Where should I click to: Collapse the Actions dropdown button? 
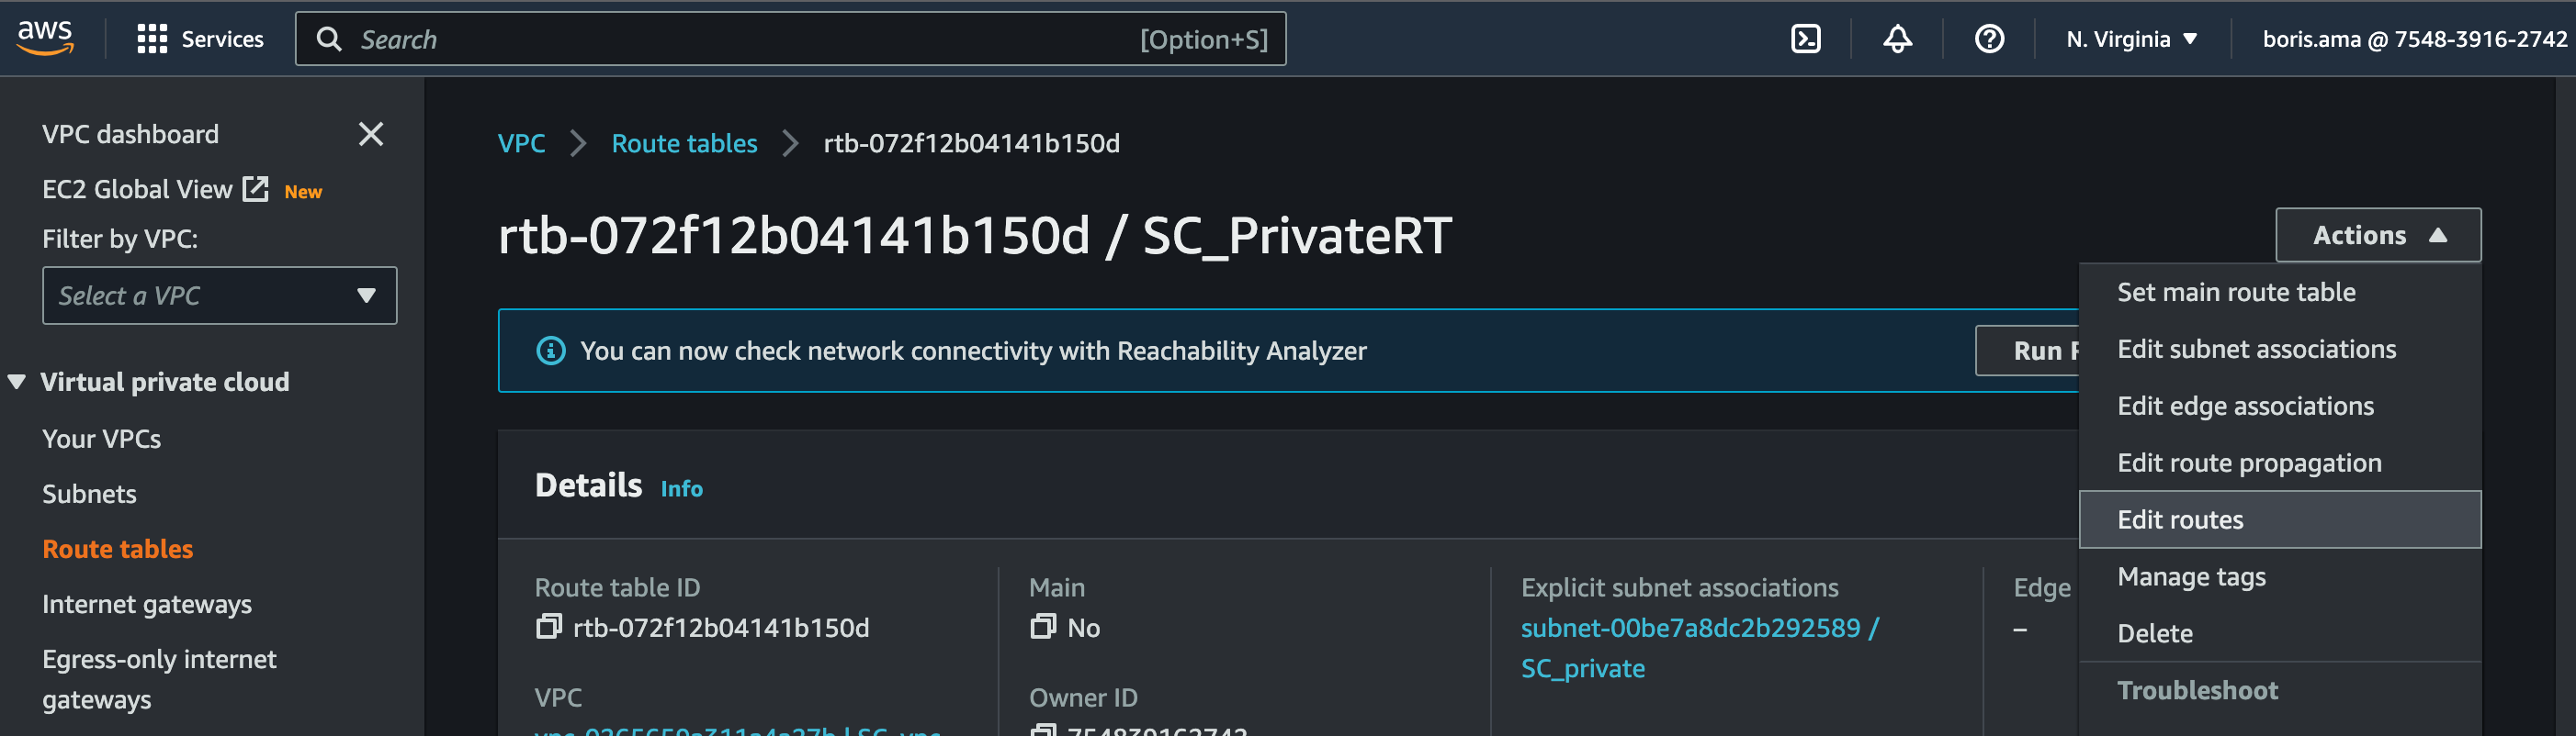pyautogui.click(x=2377, y=236)
